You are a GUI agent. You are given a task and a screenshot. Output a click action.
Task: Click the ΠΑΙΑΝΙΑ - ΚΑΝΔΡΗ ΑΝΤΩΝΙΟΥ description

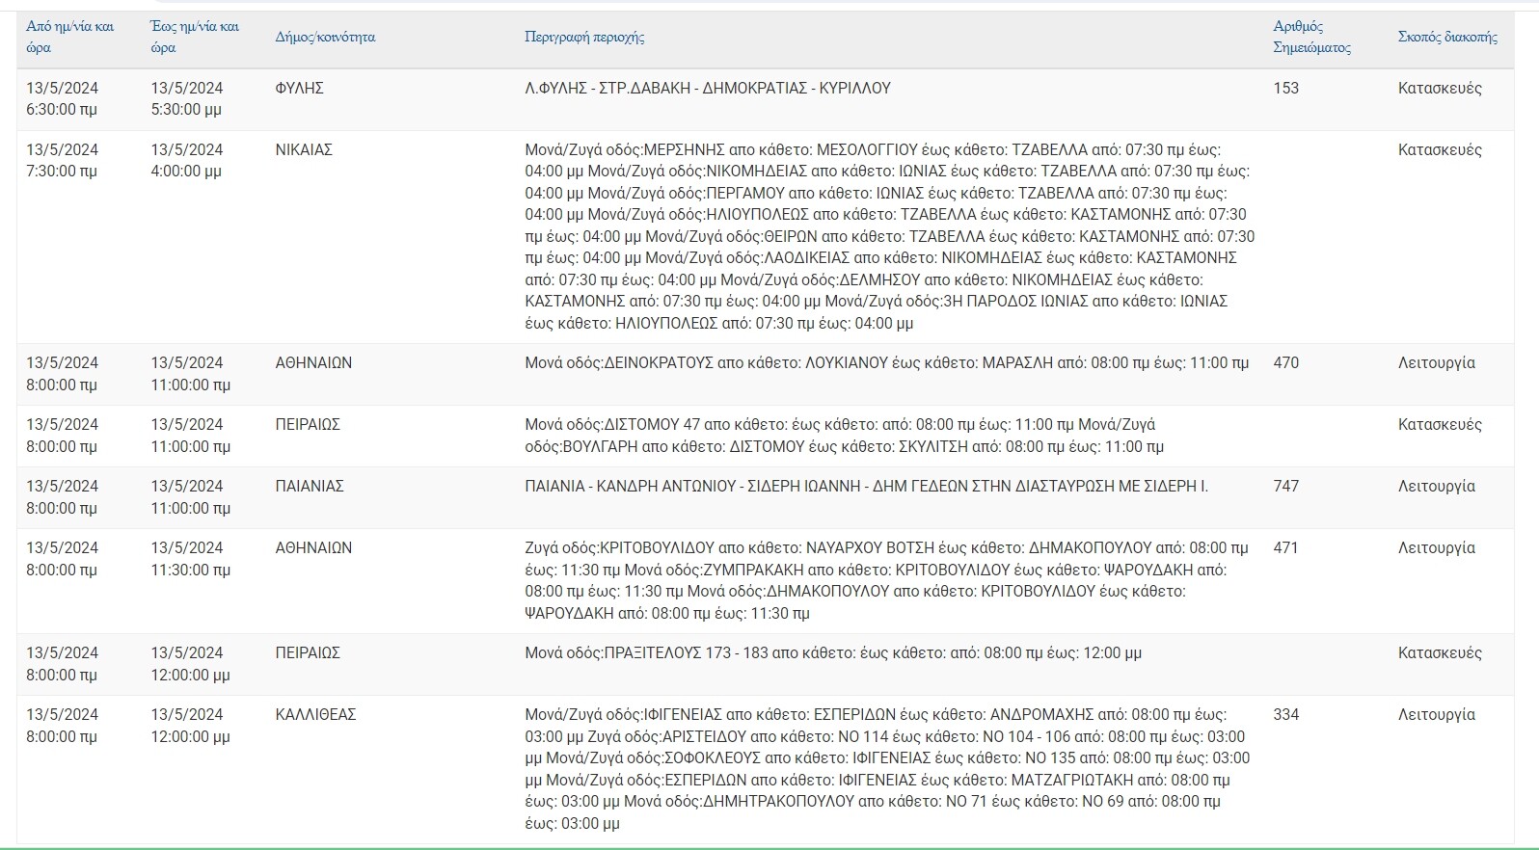[x=866, y=486]
